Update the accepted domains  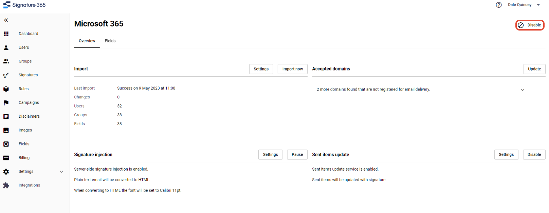coord(534,69)
